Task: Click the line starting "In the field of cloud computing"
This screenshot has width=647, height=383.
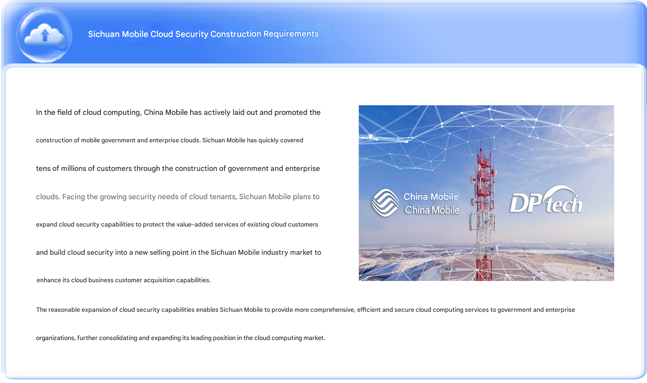Action: (x=178, y=112)
